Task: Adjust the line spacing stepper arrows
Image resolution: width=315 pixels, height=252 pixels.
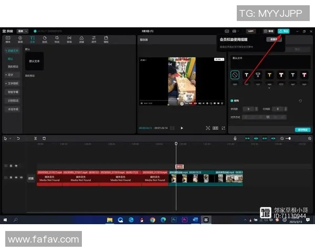Action: (x=286, y=109)
